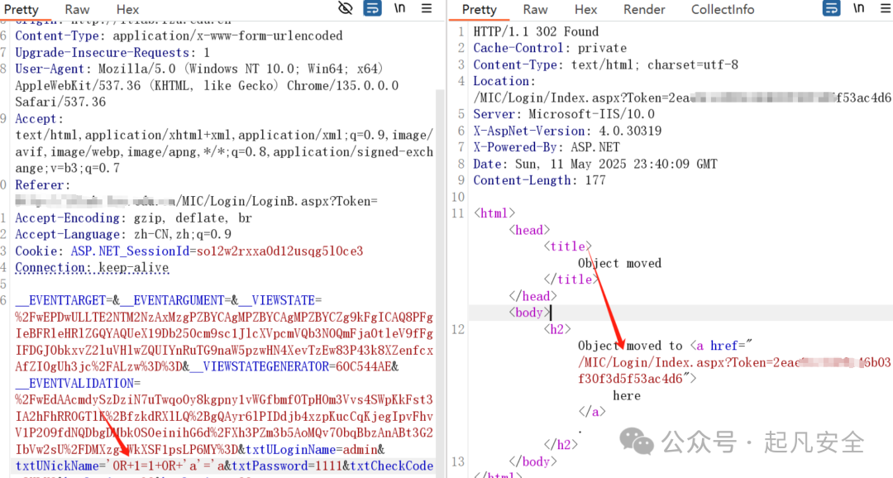The image size is (893, 478).
Task: Switch to response Raw tab
Action: point(535,10)
